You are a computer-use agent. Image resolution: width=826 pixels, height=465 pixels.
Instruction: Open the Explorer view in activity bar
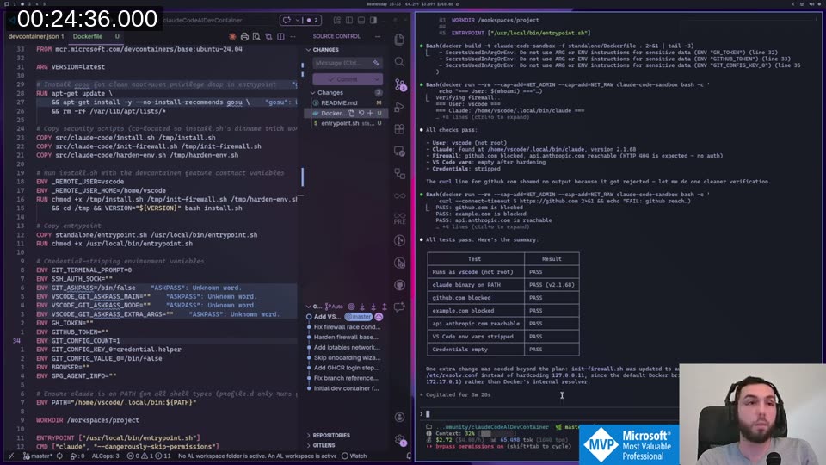[399, 40]
